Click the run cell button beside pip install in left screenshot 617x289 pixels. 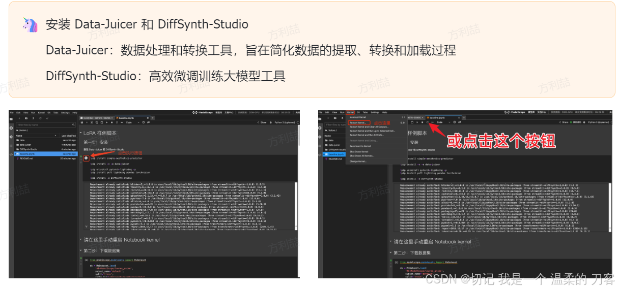coord(86,158)
